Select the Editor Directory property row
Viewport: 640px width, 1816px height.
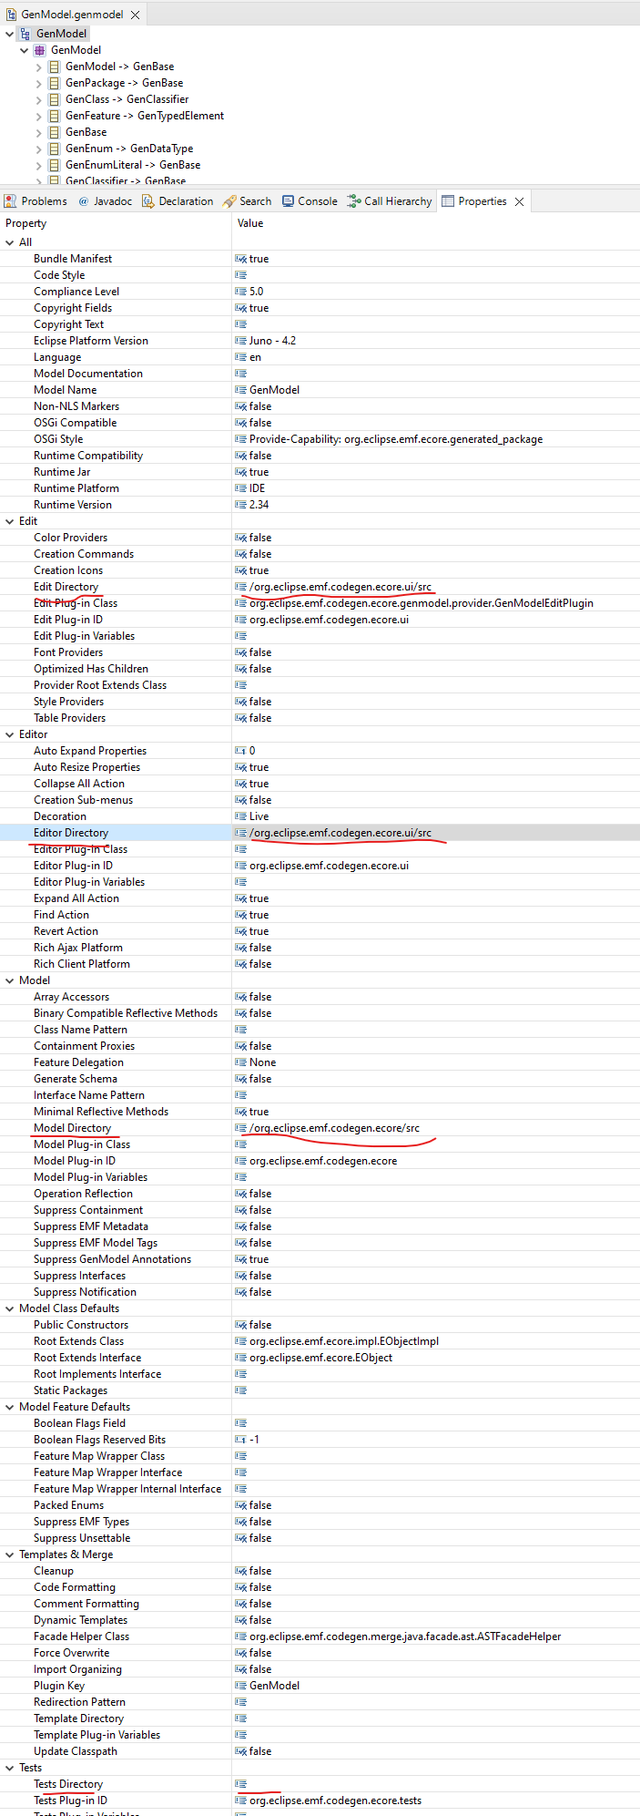[320, 833]
